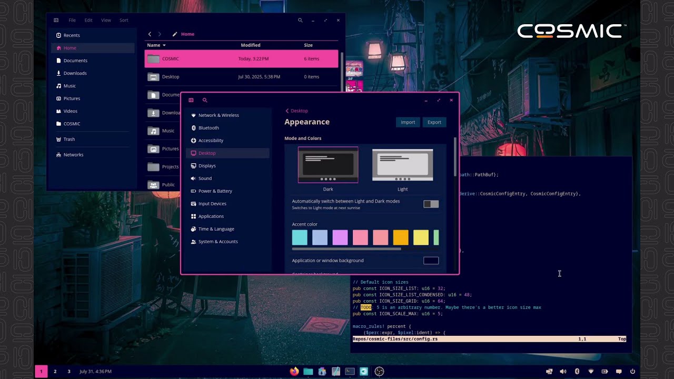Switch to workspace 3

[x=68, y=371]
